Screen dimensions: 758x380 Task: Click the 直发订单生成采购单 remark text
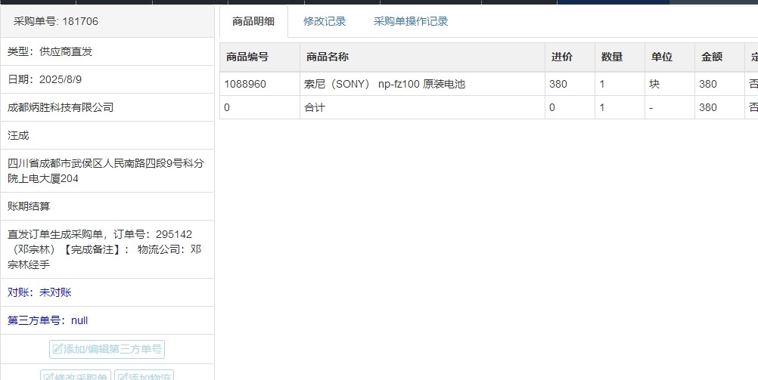click(x=104, y=249)
